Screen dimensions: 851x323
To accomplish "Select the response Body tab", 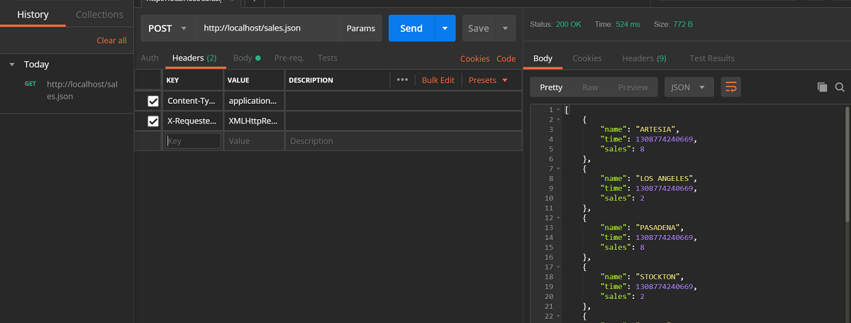I will [x=543, y=58].
